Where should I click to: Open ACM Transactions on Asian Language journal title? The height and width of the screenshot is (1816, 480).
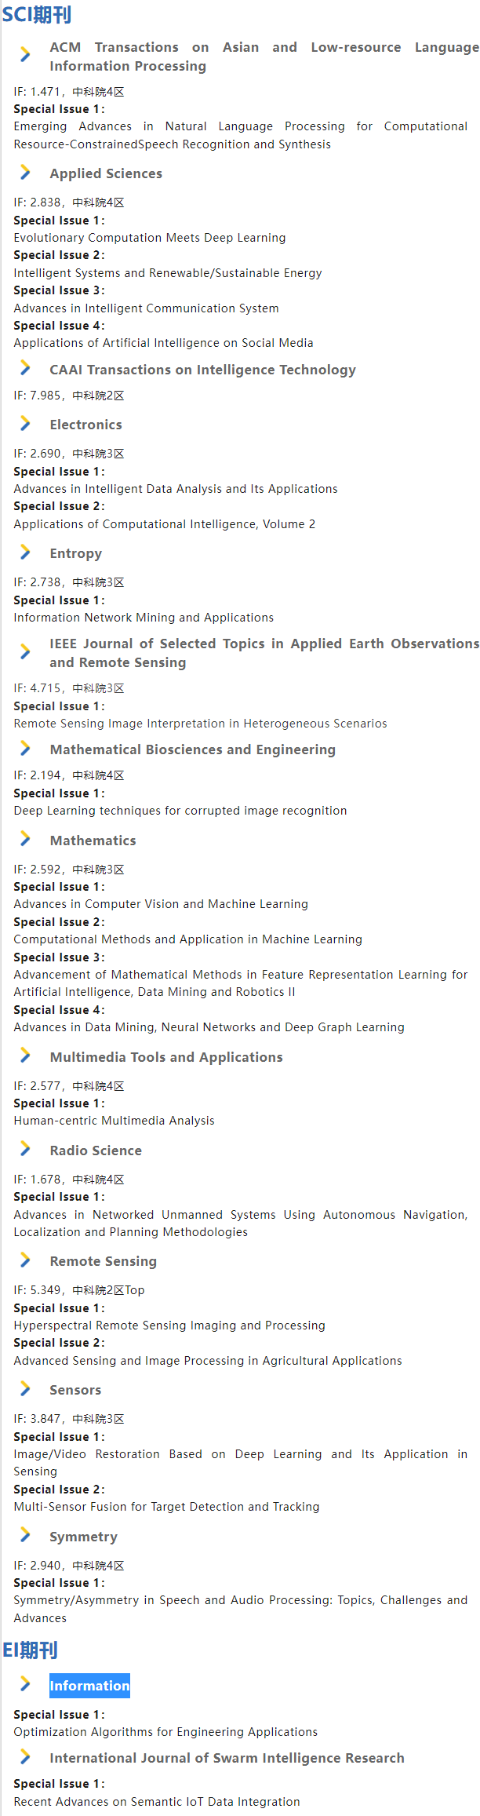pos(264,57)
